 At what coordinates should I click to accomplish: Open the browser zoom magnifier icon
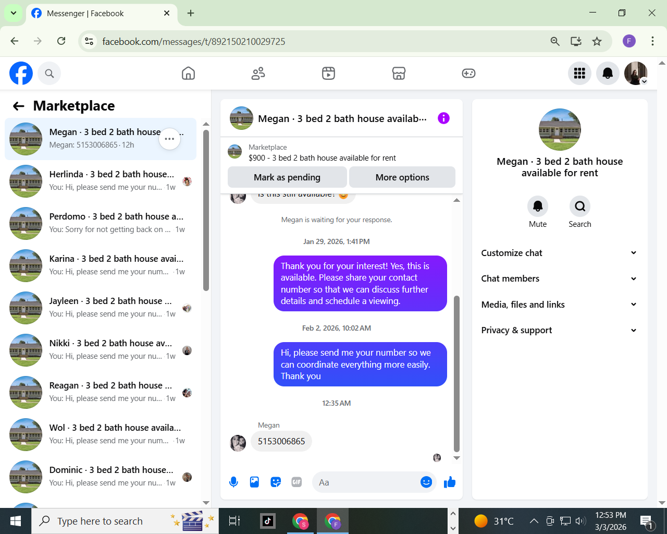click(555, 41)
